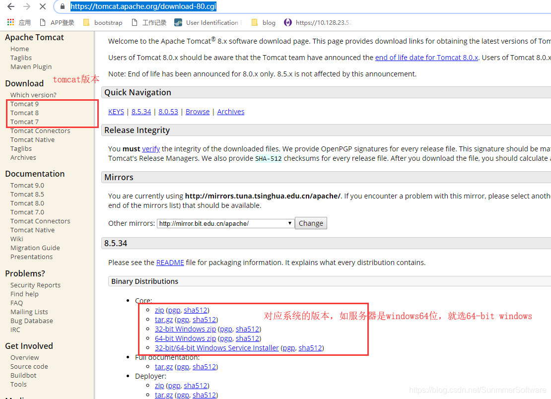Open the https://10.128.23.52 bookmark
This screenshot has height=399, width=551.
pyautogui.click(x=318, y=22)
